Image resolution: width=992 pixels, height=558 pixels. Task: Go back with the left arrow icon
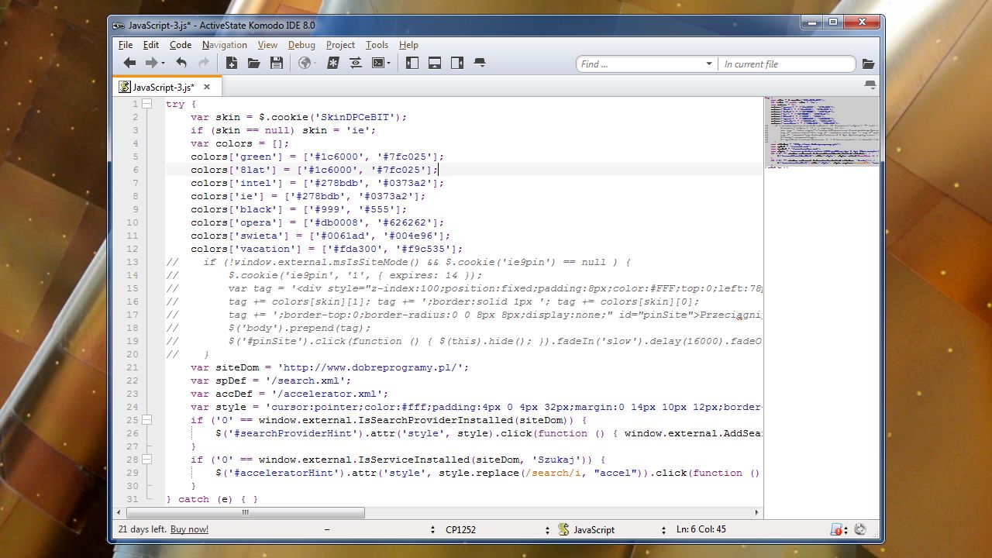pos(129,64)
